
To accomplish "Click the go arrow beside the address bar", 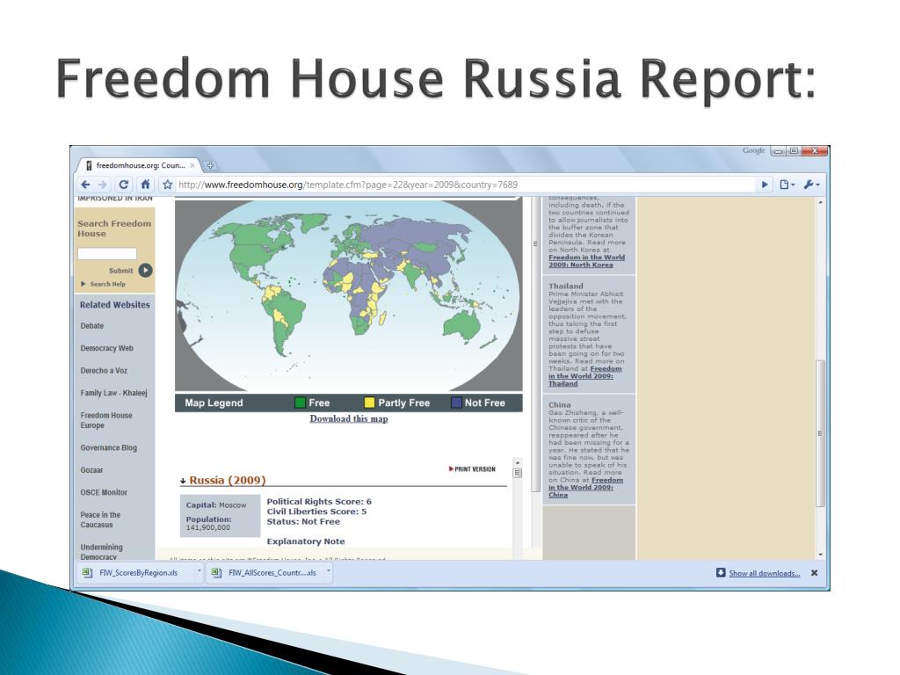I will pyautogui.click(x=765, y=185).
